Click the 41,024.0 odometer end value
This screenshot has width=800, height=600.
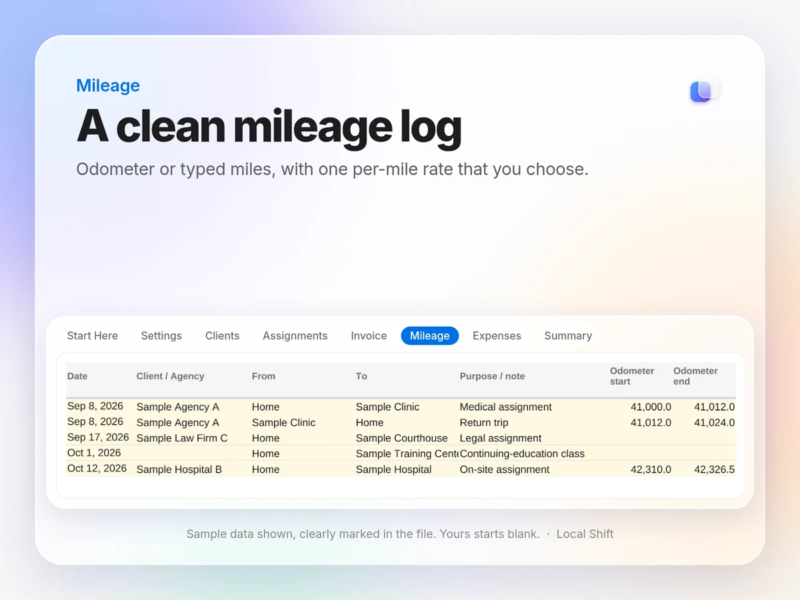tap(714, 423)
